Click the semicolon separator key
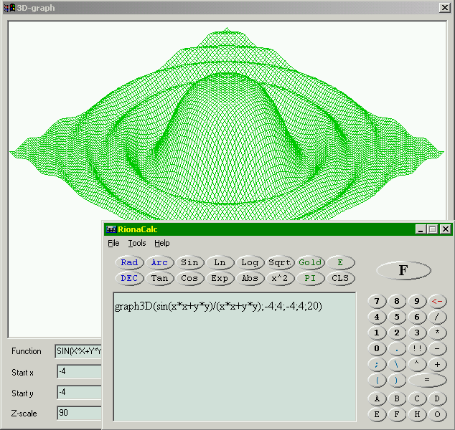 tap(377, 365)
